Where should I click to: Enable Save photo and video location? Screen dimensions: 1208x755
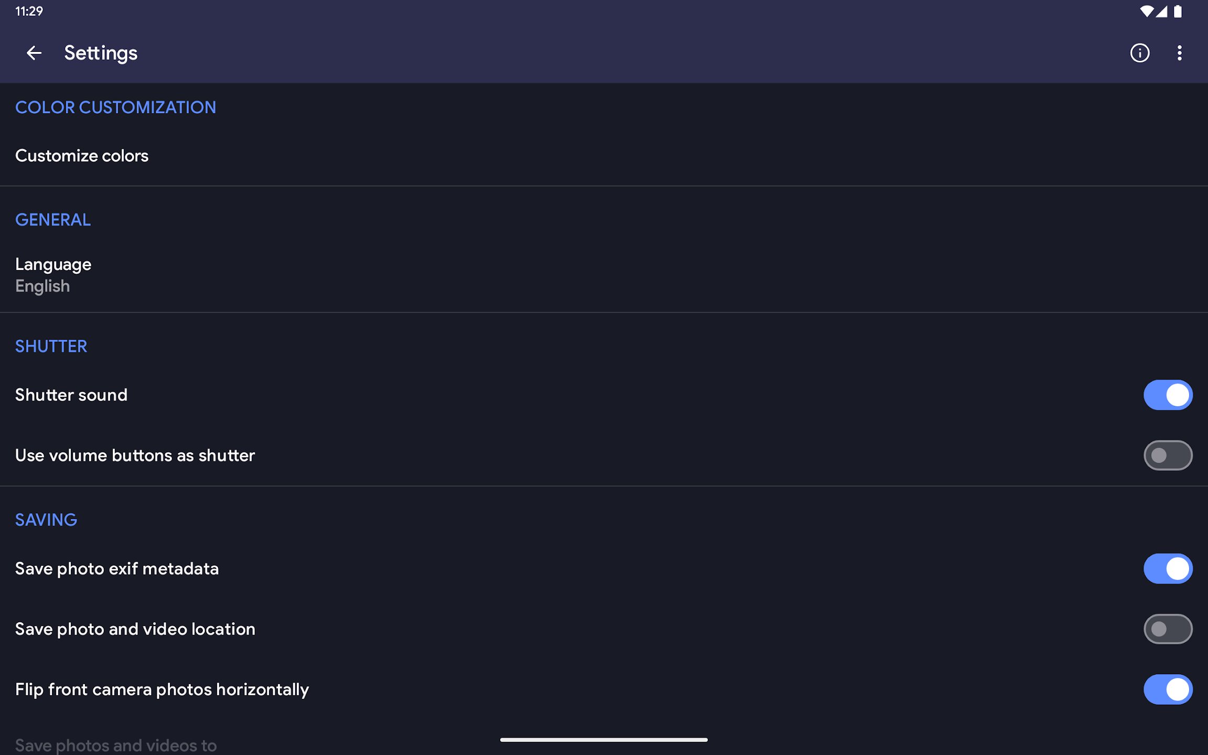pyautogui.click(x=1168, y=629)
